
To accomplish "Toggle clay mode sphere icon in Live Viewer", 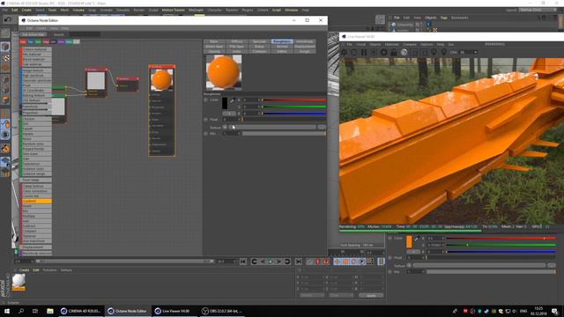I will 404,53.
